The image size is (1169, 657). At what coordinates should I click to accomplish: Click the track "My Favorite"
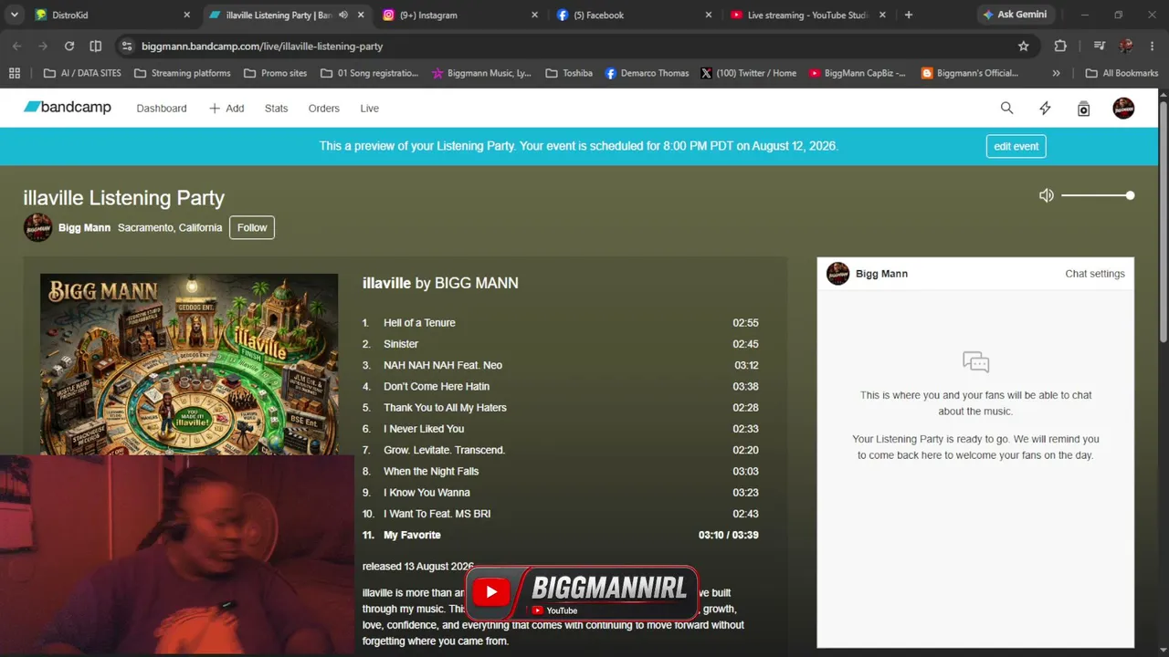[x=412, y=535]
